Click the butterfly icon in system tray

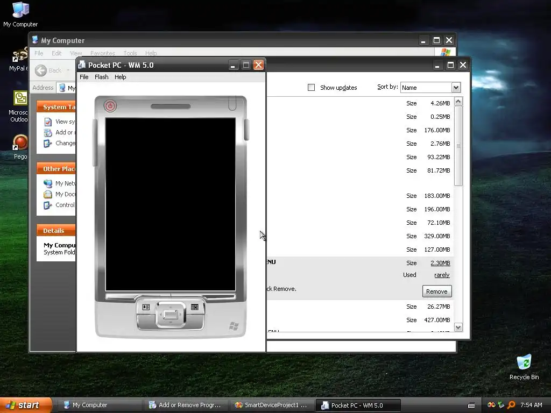[491, 405]
